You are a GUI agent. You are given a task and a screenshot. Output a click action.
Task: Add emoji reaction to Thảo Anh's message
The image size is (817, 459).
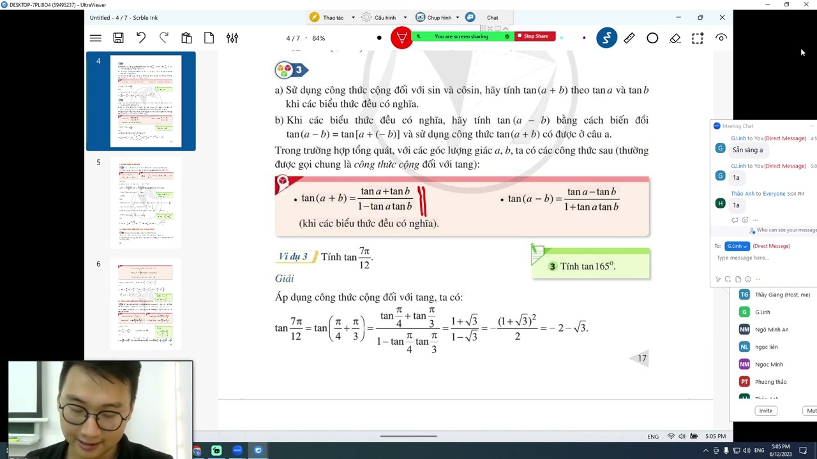pyautogui.click(x=745, y=220)
